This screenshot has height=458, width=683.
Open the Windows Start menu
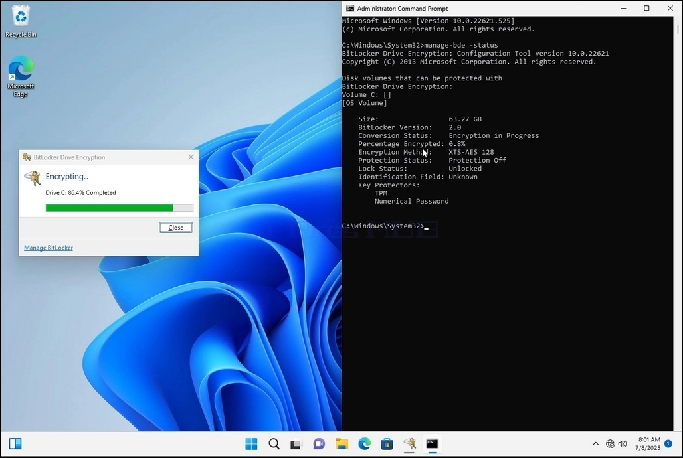point(251,443)
